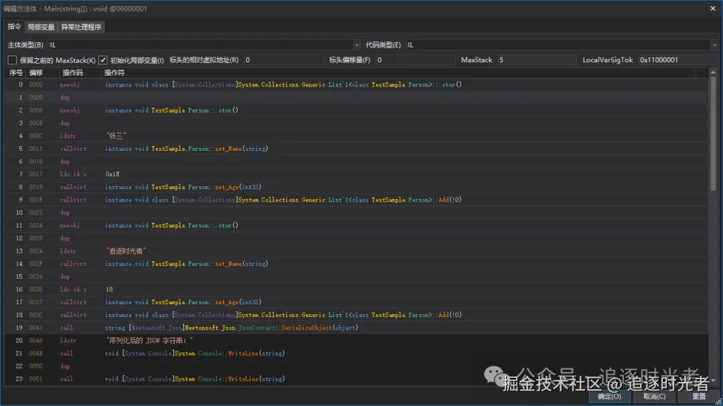The image size is (723, 406).
Task: Click the 0x1E operand value
Action: pos(112,174)
